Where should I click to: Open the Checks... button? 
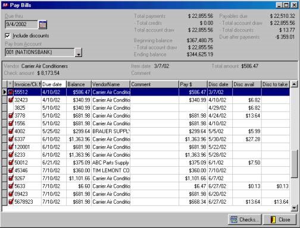click(245, 220)
